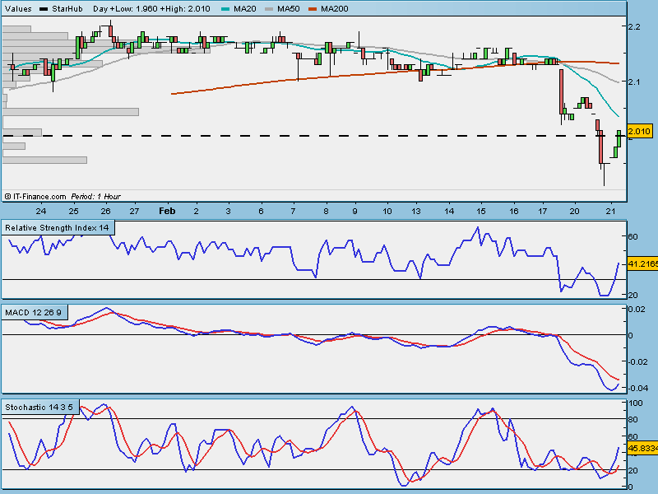This screenshot has height=494, width=658.
Task: Click the Feb month label on the time axis
Action: click(x=167, y=211)
